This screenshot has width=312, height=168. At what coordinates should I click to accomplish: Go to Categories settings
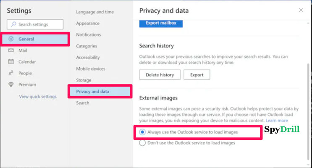point(87,46)
